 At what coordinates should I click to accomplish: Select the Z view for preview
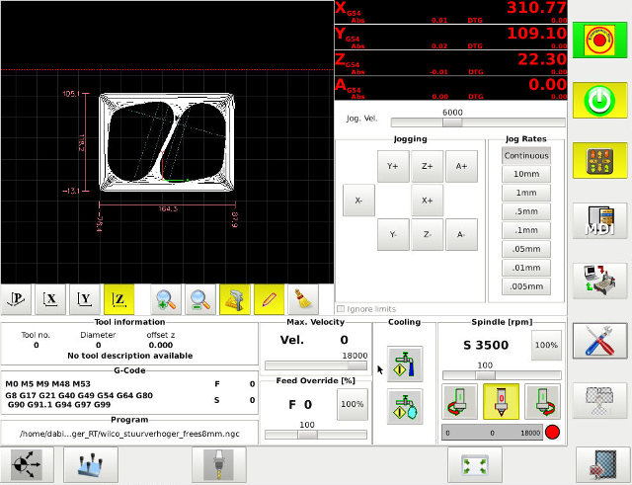point(119,298)
